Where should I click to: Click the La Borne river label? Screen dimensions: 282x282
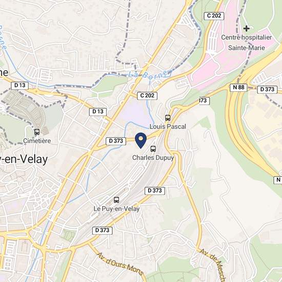coord(149,74)
